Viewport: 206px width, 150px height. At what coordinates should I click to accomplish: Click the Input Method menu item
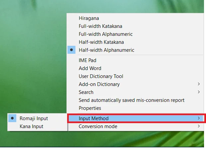pos(94,118)
